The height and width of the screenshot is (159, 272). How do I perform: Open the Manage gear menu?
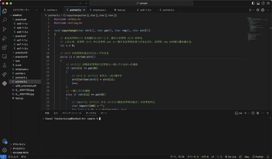(5, 150)
